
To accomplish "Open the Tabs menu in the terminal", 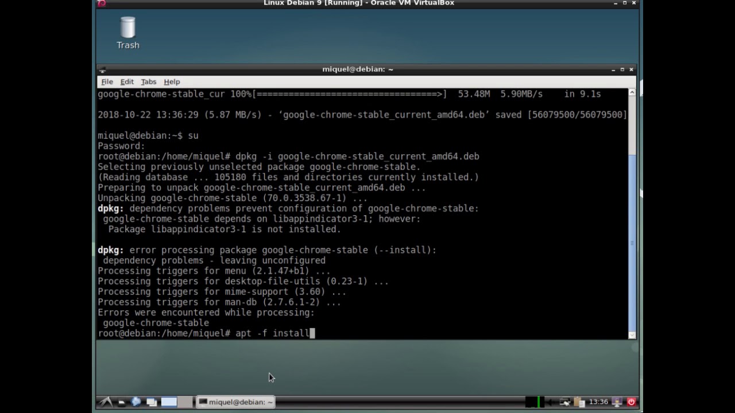I will 148,81.
